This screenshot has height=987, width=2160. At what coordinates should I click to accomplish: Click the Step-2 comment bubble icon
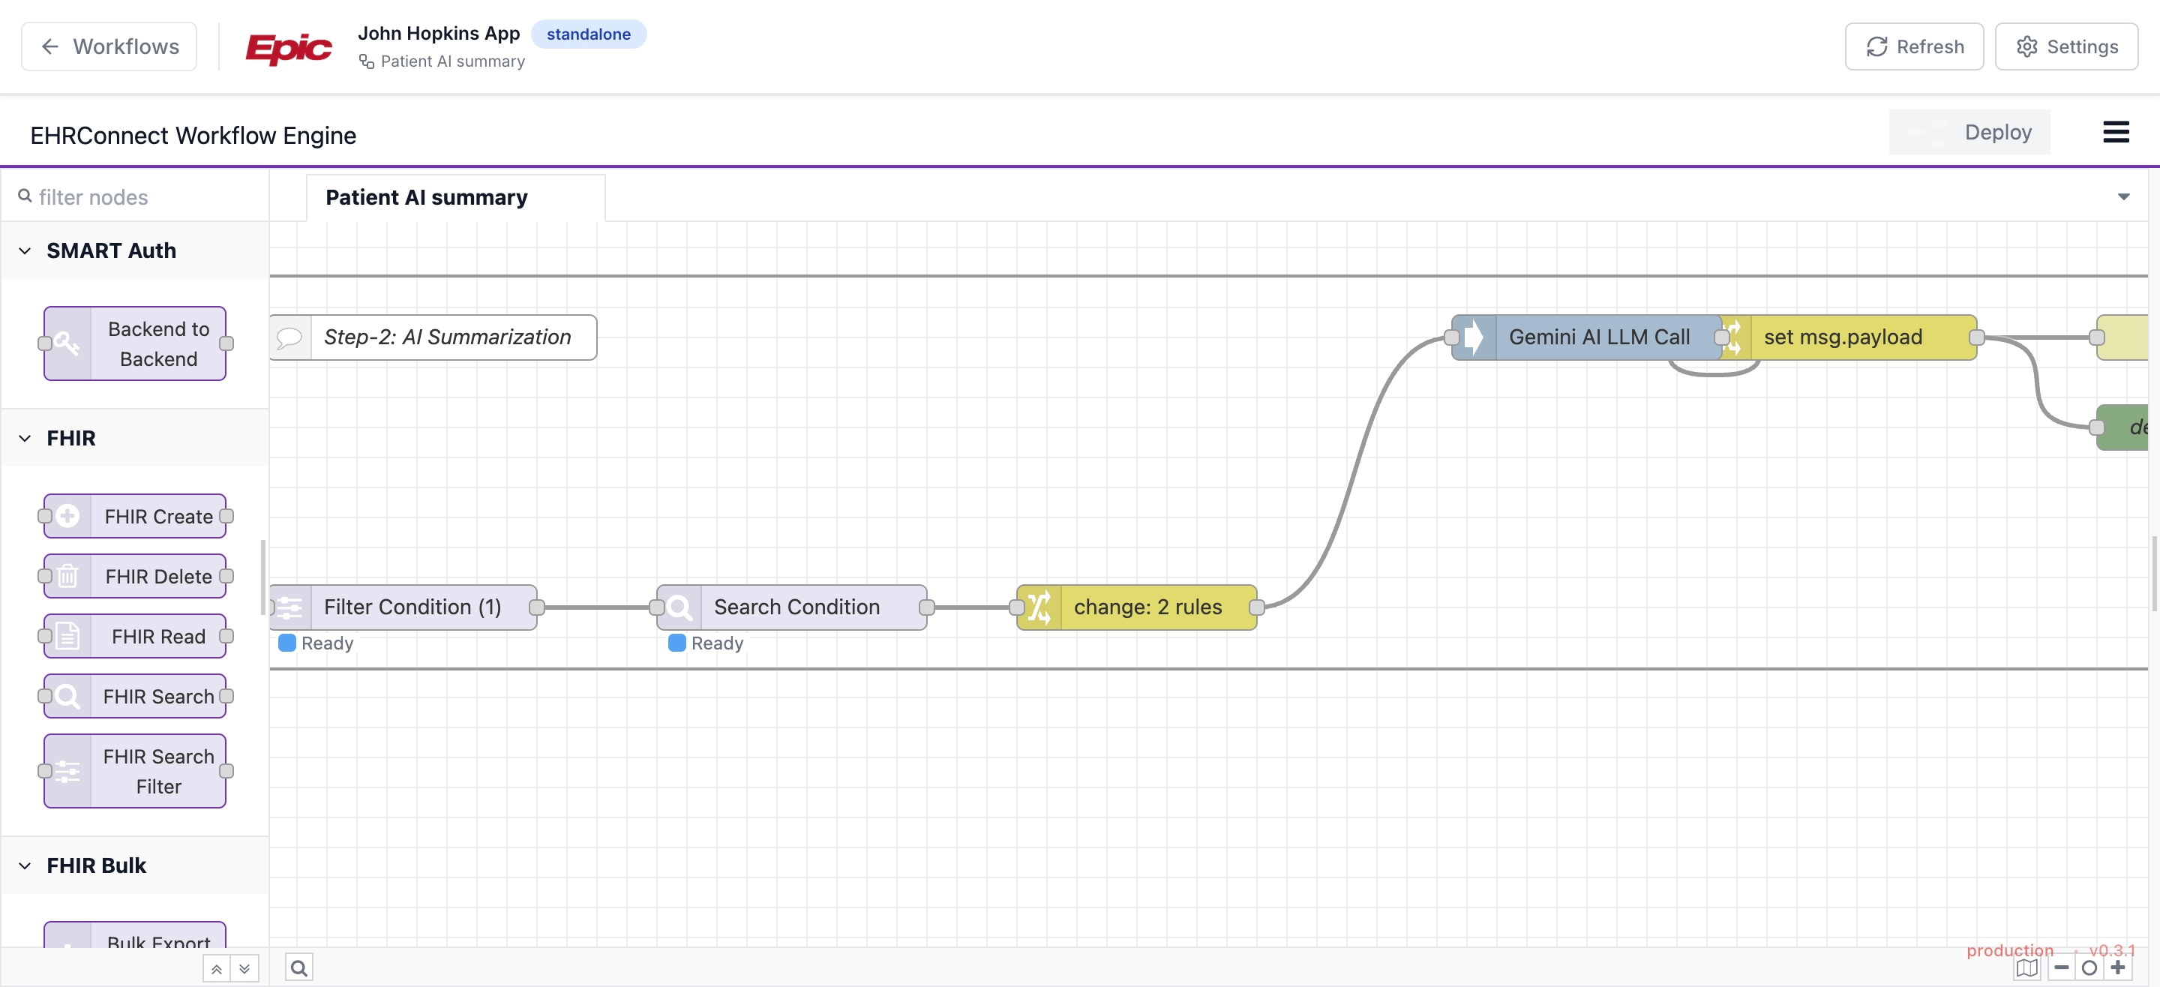pyautogui.click(x=289, y=337)
